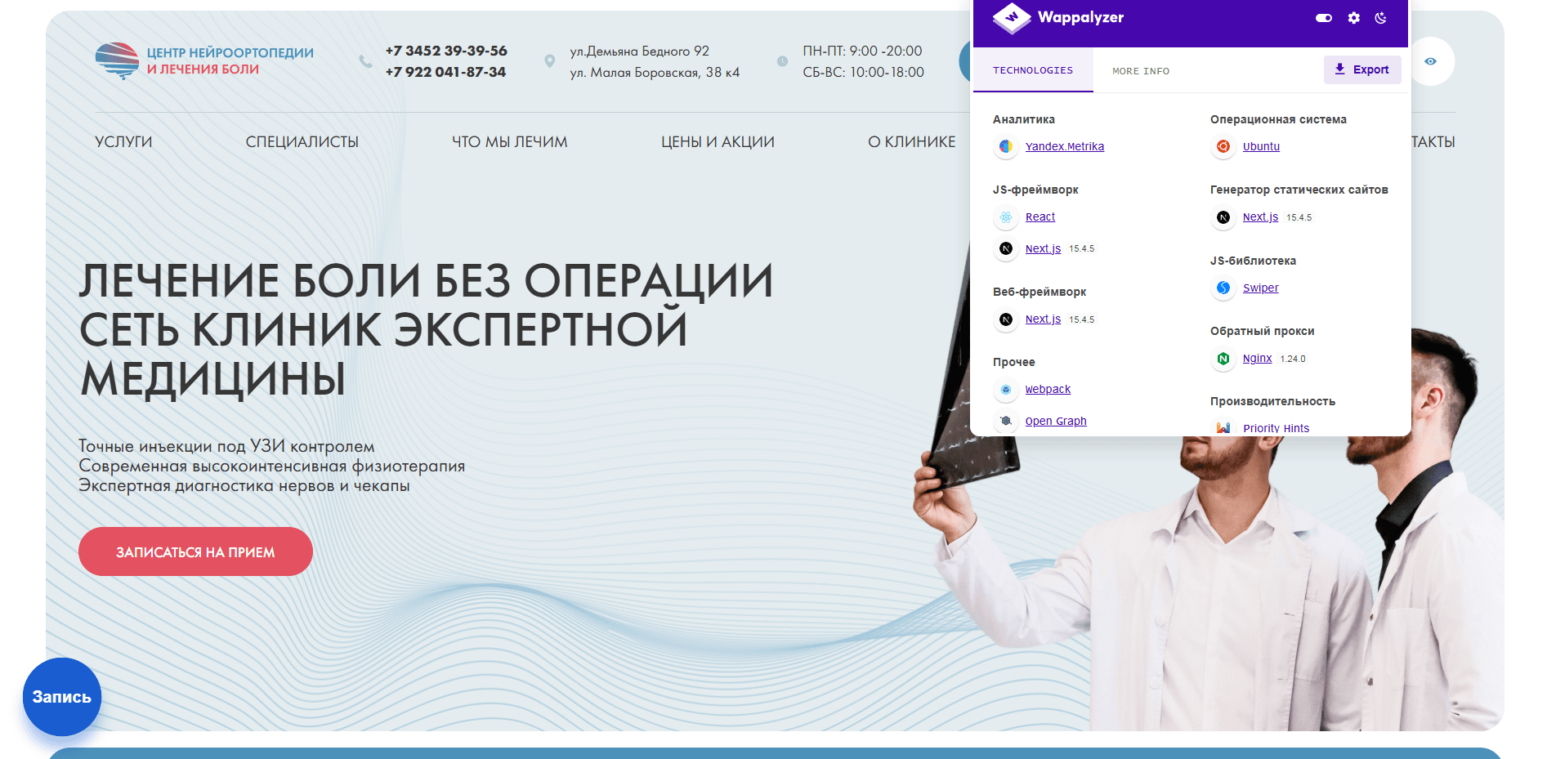Click the Swiper icon
Image resolution: width=1547 pixels, height=759 pixels.
coord(1223,288)
